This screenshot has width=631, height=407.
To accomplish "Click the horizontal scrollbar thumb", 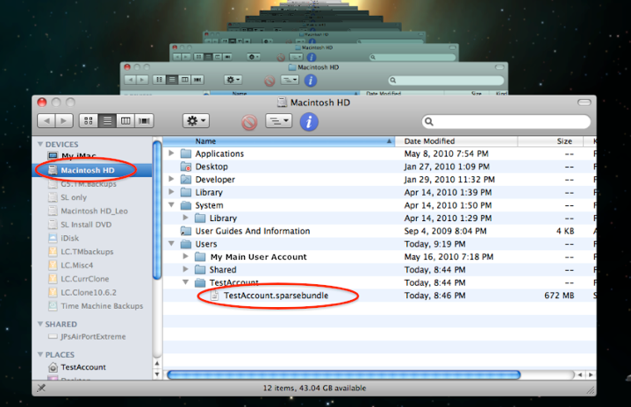I will pyautogui.click(x=344, y=375).
